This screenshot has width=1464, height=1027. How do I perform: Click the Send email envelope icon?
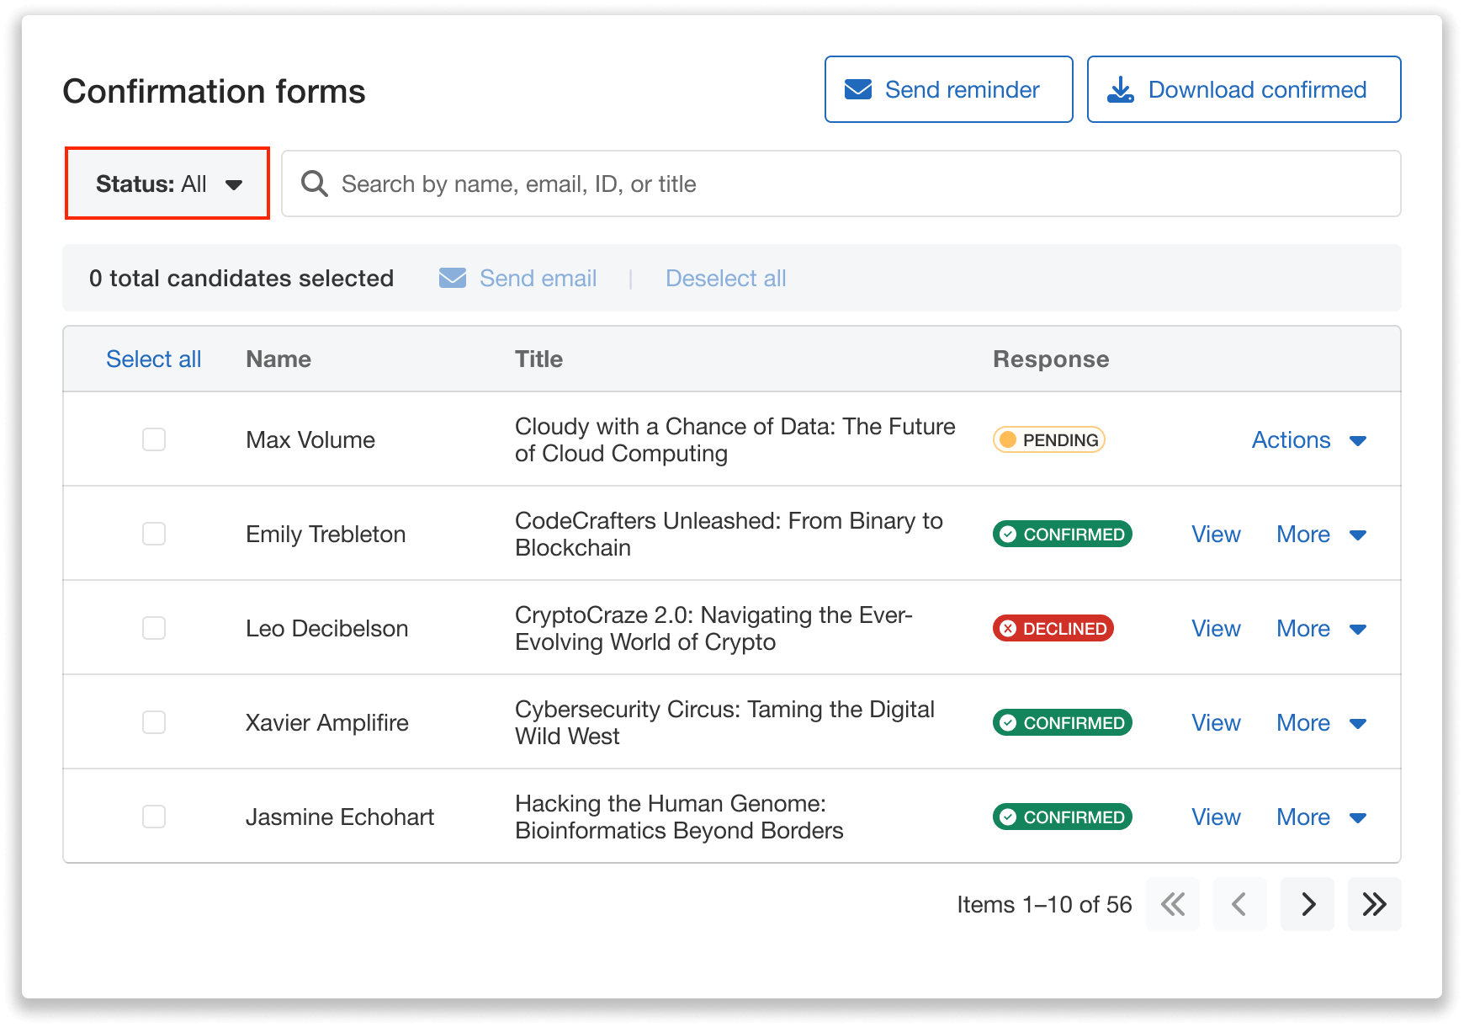click(452, 278)
